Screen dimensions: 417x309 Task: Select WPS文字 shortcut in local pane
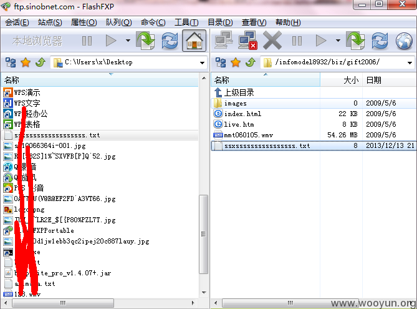(22, 103)
